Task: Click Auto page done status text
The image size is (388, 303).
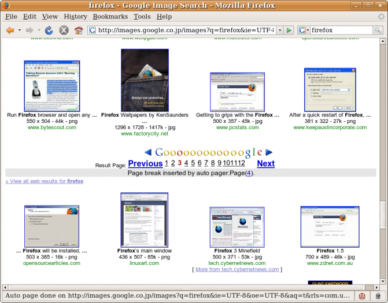Action: pos(178,295)
